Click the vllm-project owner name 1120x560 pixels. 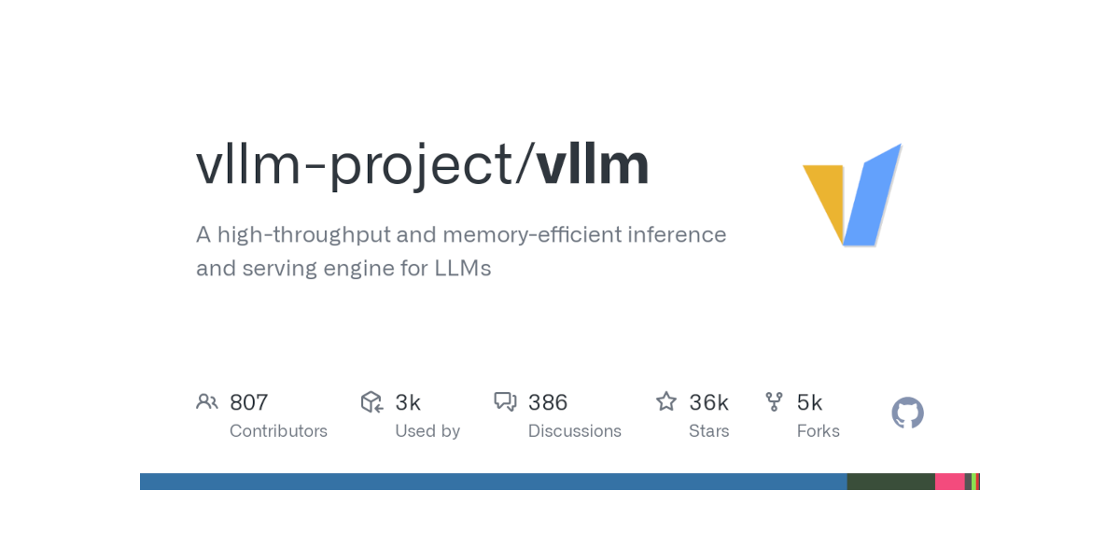coord(354,166)
